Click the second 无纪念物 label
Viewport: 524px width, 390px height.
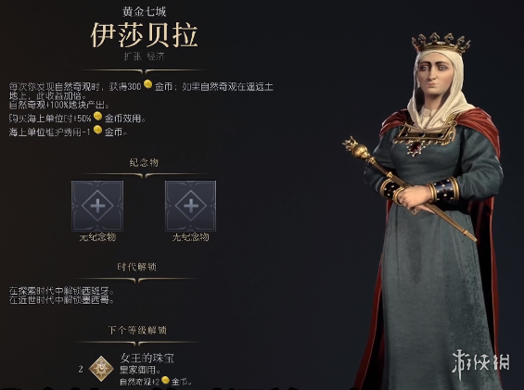(190, 237)
